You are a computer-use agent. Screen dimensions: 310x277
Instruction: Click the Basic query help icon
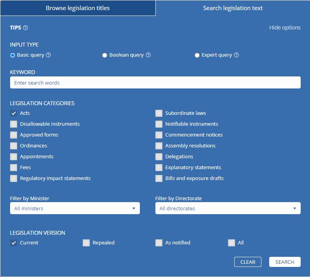49,55
